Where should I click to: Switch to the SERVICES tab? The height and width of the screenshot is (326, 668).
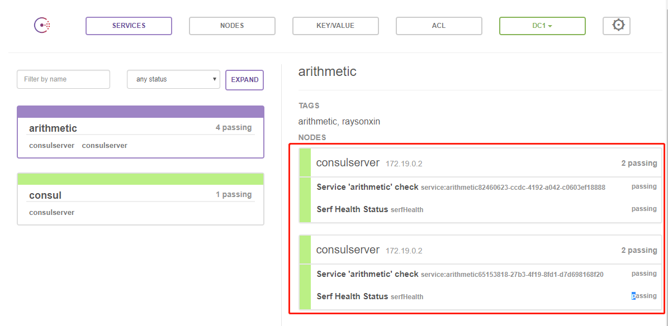[x=129, y=26]
